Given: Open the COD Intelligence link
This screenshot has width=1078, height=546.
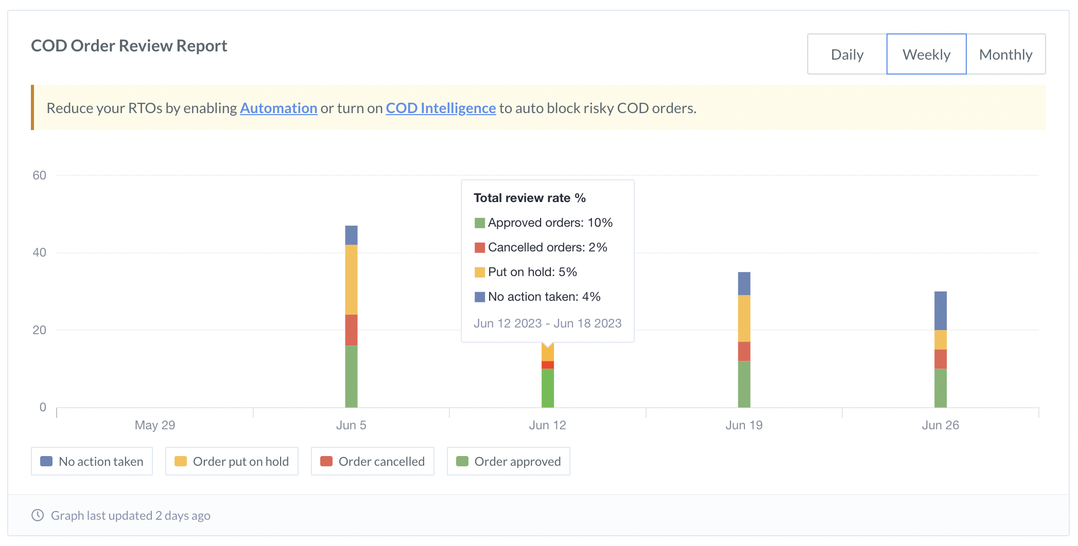Looking at the screenshot, I should [x=441, y=108].
